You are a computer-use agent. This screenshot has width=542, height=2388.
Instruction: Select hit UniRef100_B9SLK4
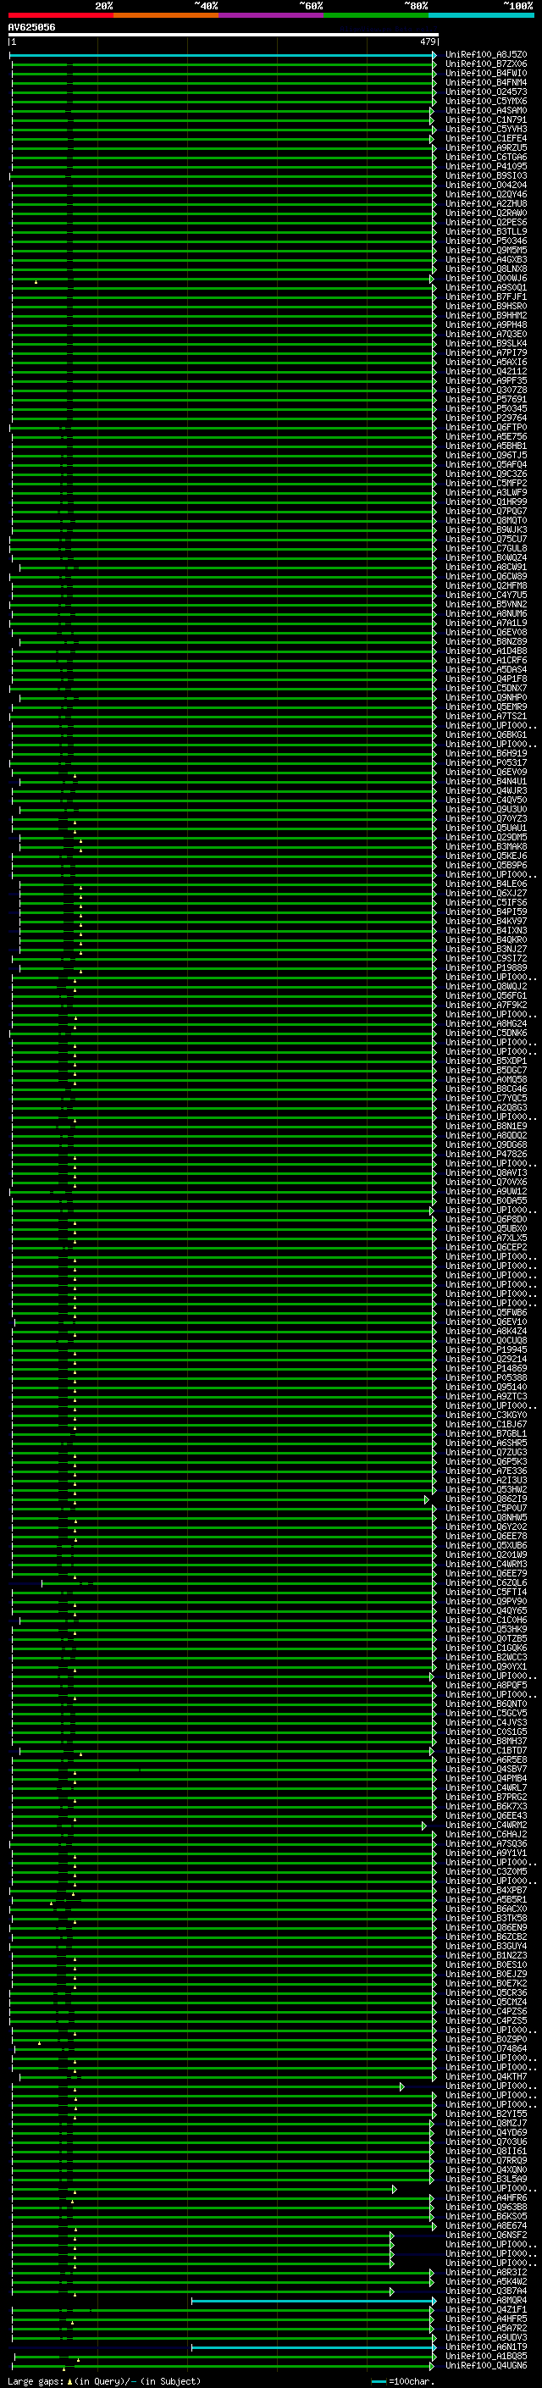point(486,344)
